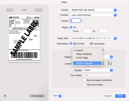Image resolution: width=129 pixels, height=101 pixels.
Task: Choose Portrait orientation radio button
Action: (x=71, y=44)
